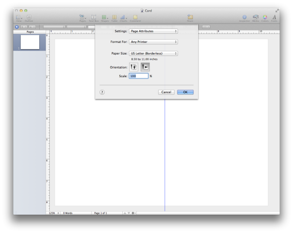Click the Pages sidebar header
Viewport: 293px width, 233px height.
30,32
